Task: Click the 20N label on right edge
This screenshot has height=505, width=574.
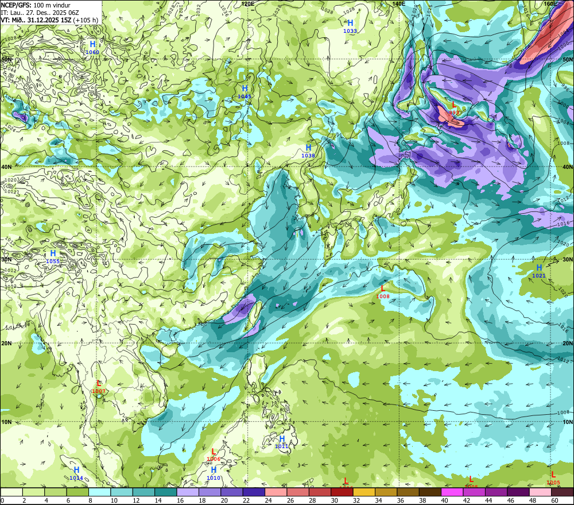Action: pyautogui.click(x=568, y=344)
